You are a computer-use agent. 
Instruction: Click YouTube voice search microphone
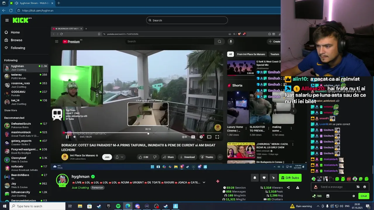[x=231, y=41]
